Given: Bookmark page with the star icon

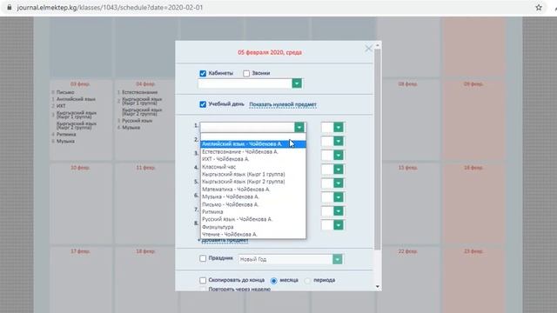Looking at the screenshot, I should [x=539, y=8].
